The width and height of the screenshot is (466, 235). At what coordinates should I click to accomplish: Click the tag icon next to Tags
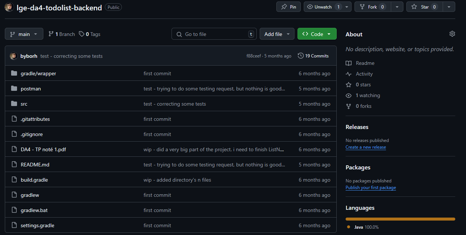point(81,34)
